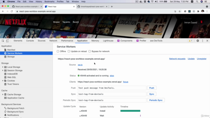Click the Browse nav link on Netflix page
Screen dimensions: 210x118
tap(56, 22)
